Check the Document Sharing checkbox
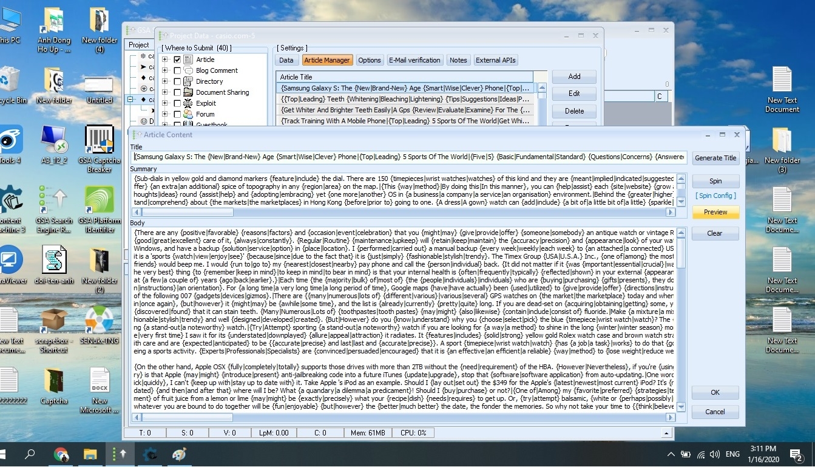Screen dimensions: 815x467 tap(177, 92)
